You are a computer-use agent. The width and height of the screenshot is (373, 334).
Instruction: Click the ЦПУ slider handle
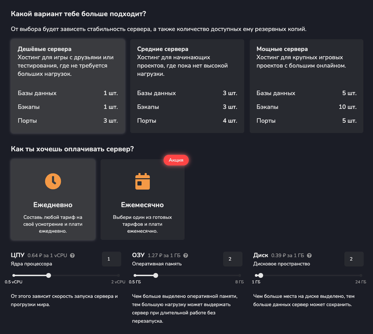[48, 276]
